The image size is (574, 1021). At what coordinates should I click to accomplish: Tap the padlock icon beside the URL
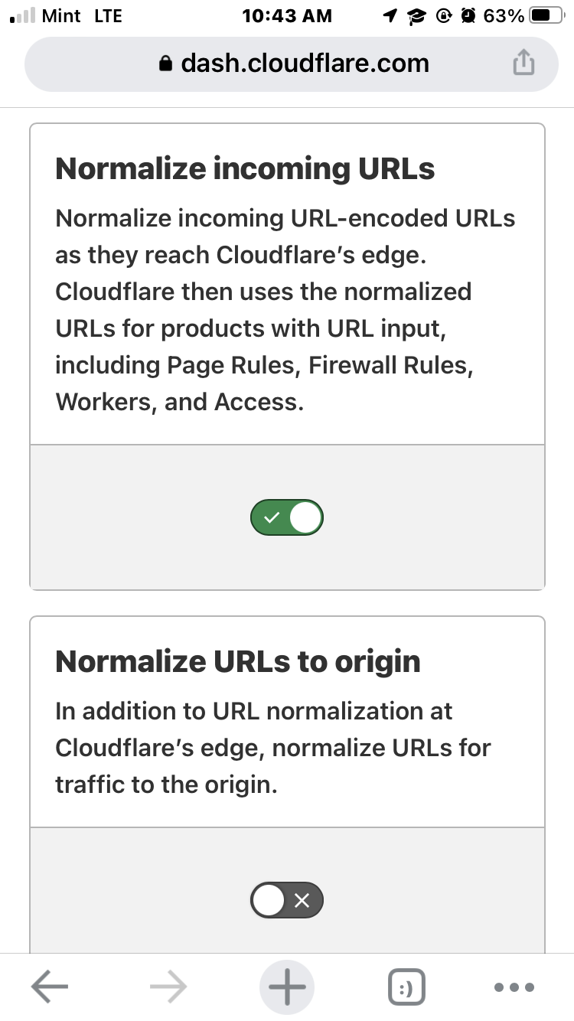pos(166,64)
